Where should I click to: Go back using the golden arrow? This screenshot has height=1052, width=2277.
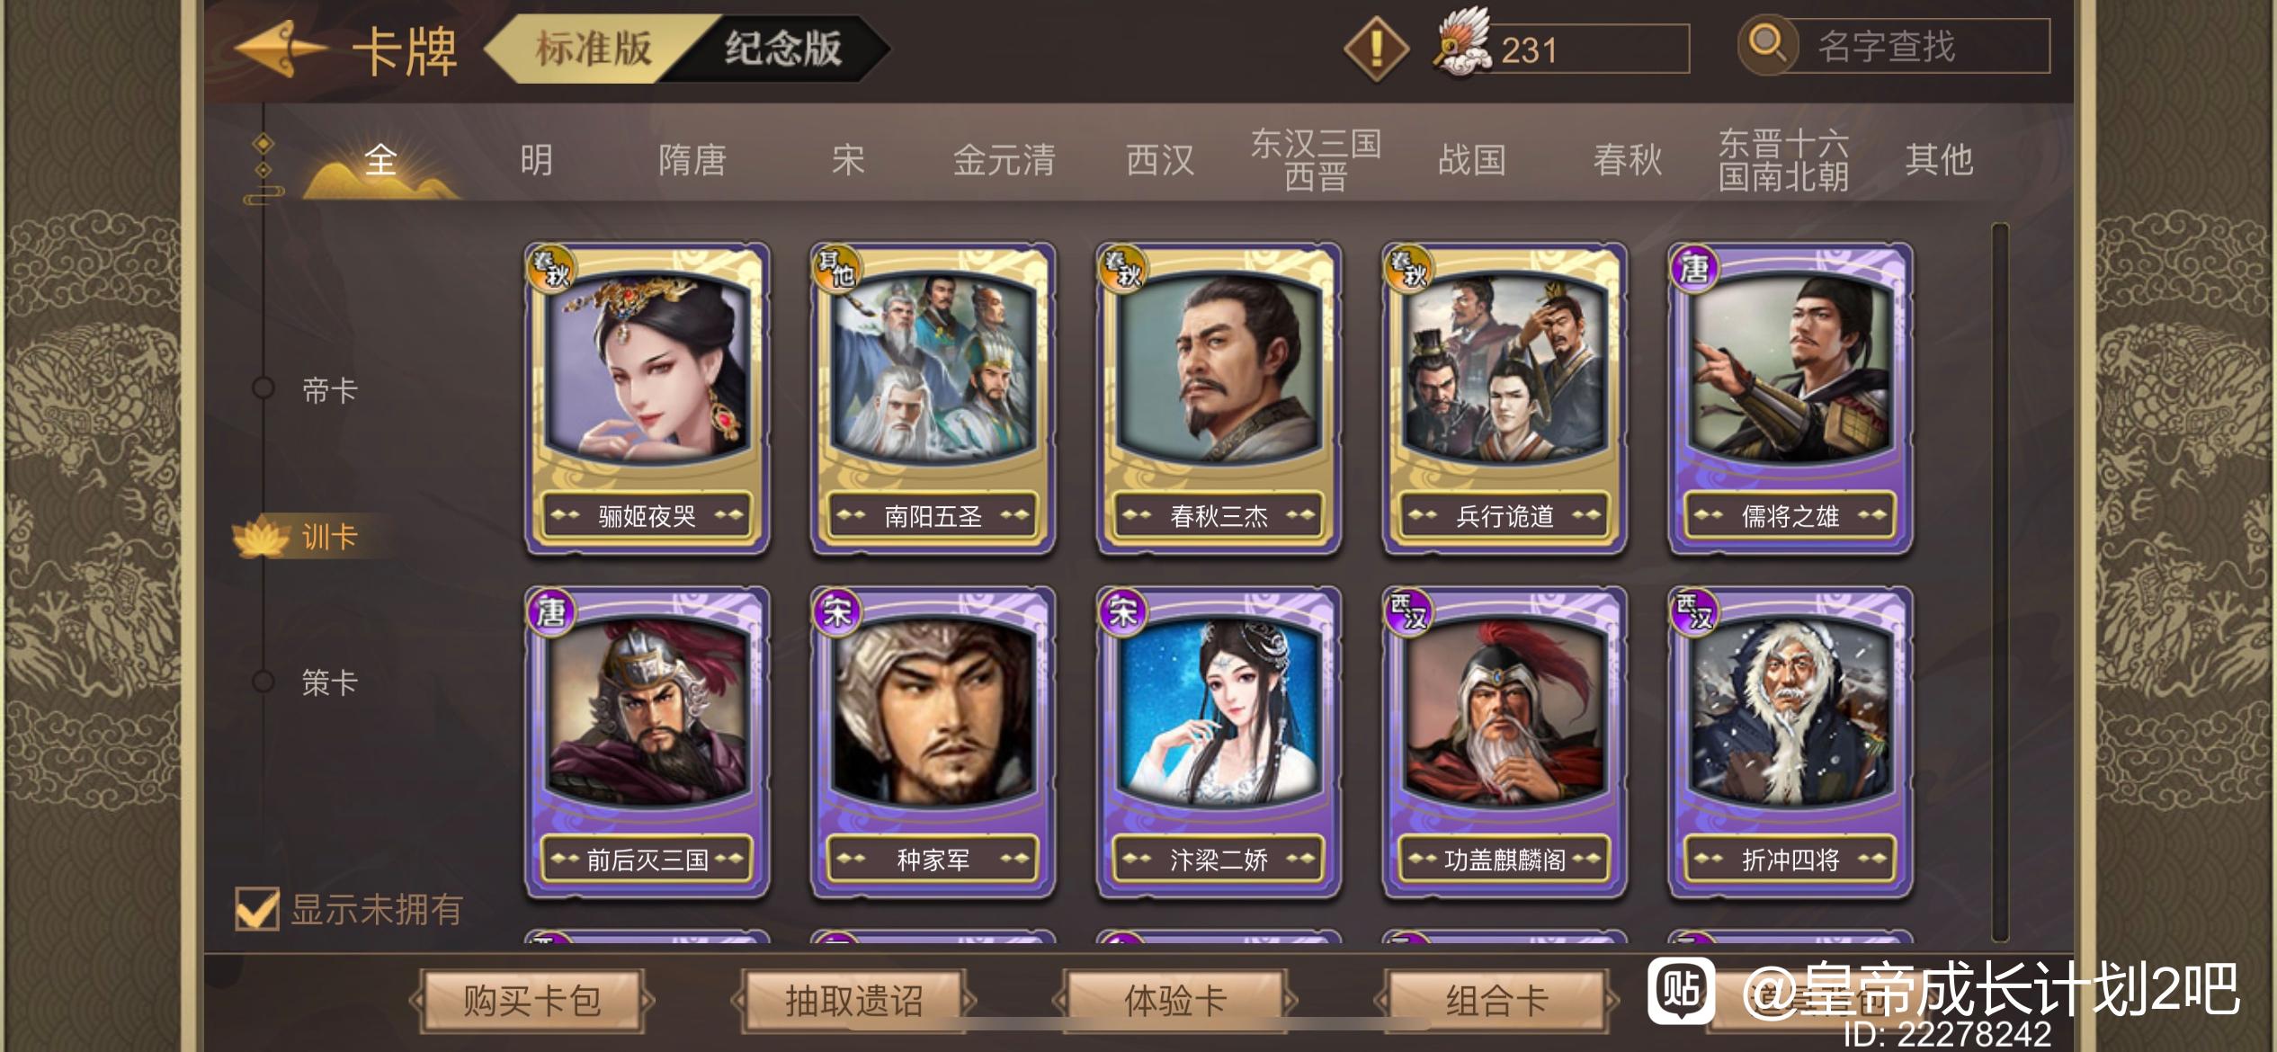[280, 49]
